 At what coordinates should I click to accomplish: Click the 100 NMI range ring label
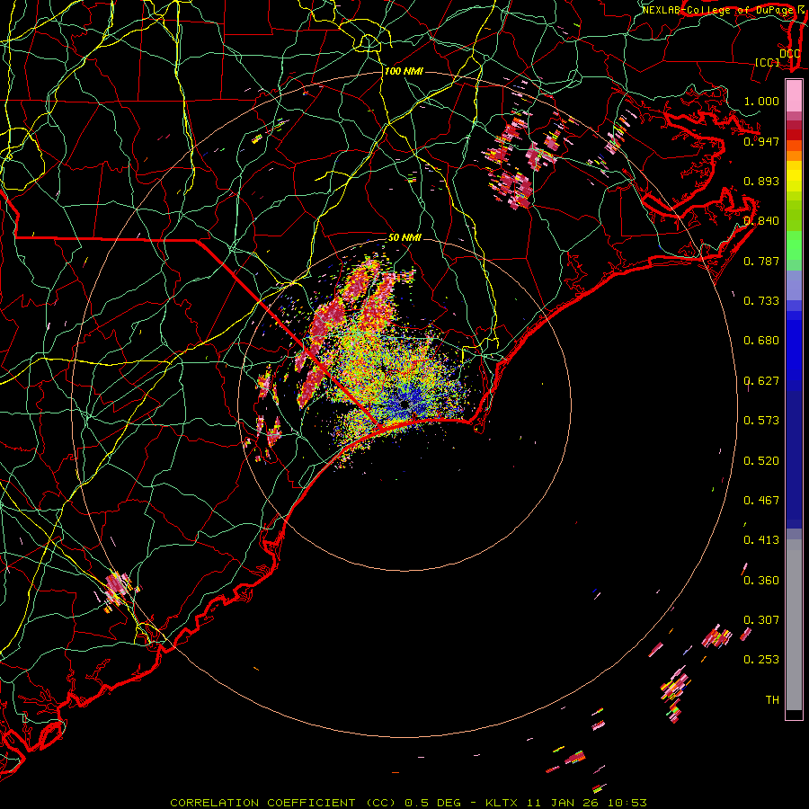pos(404,71)
